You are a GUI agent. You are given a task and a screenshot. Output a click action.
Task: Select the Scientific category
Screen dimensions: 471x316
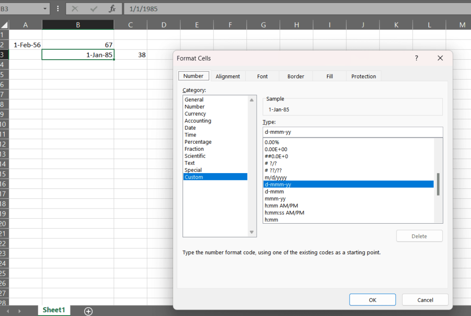click(x=215, y=156)
